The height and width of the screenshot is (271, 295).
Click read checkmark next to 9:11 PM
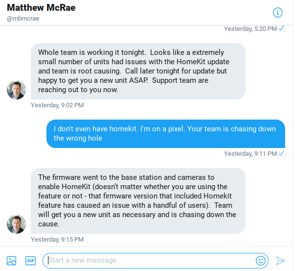coord(281,153)
